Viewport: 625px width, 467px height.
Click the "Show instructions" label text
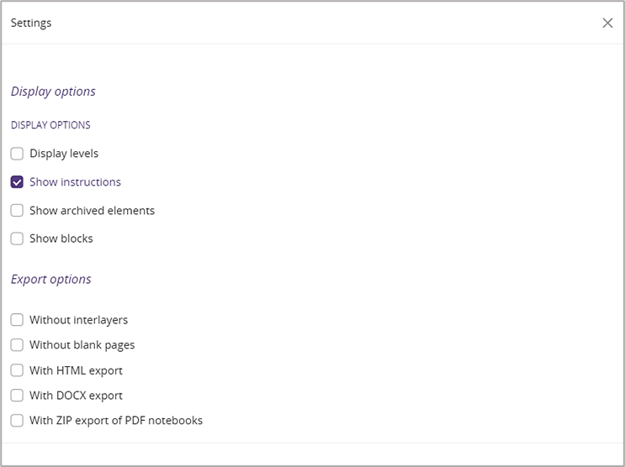75,182
